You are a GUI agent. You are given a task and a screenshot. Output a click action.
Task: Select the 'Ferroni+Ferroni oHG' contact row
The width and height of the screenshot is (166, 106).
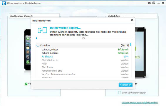[83, 71]
